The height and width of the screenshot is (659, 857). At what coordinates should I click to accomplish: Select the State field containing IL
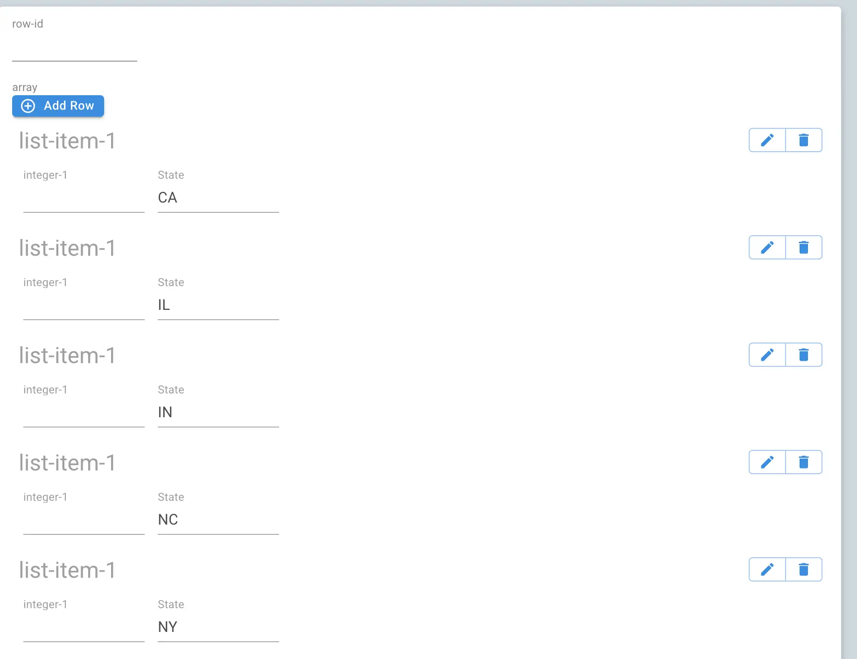(x=218, y=305)
